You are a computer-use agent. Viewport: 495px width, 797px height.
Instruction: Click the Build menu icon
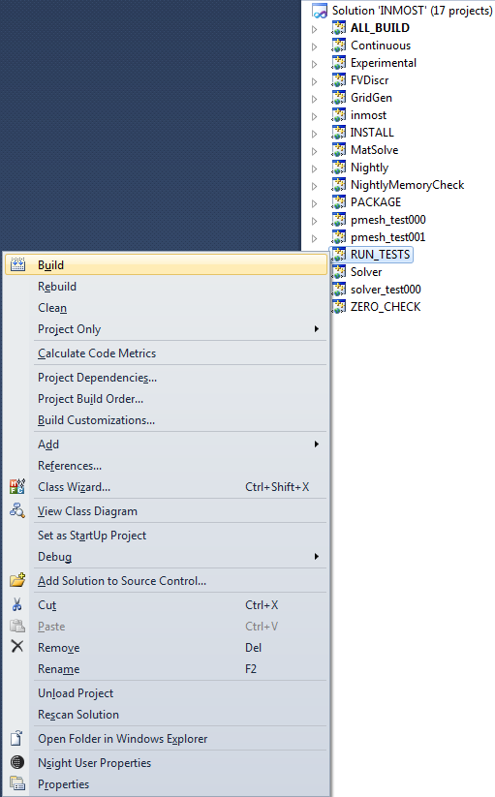[x=17, y=264]
